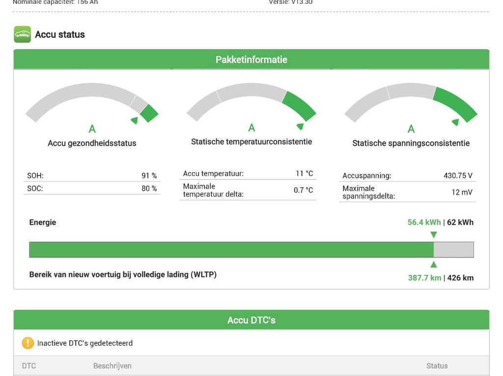Click the SOC 80 % row
This screenshot has width=503, height=376.
point(92,188)
